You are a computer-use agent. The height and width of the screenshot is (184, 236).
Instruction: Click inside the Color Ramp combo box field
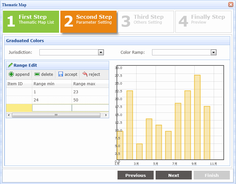[x=181, y=52]
